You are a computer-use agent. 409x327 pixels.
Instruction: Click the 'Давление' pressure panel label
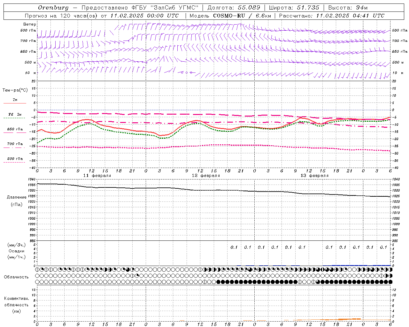17,197
